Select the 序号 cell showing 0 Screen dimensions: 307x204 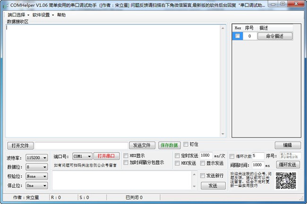(250, 36)
